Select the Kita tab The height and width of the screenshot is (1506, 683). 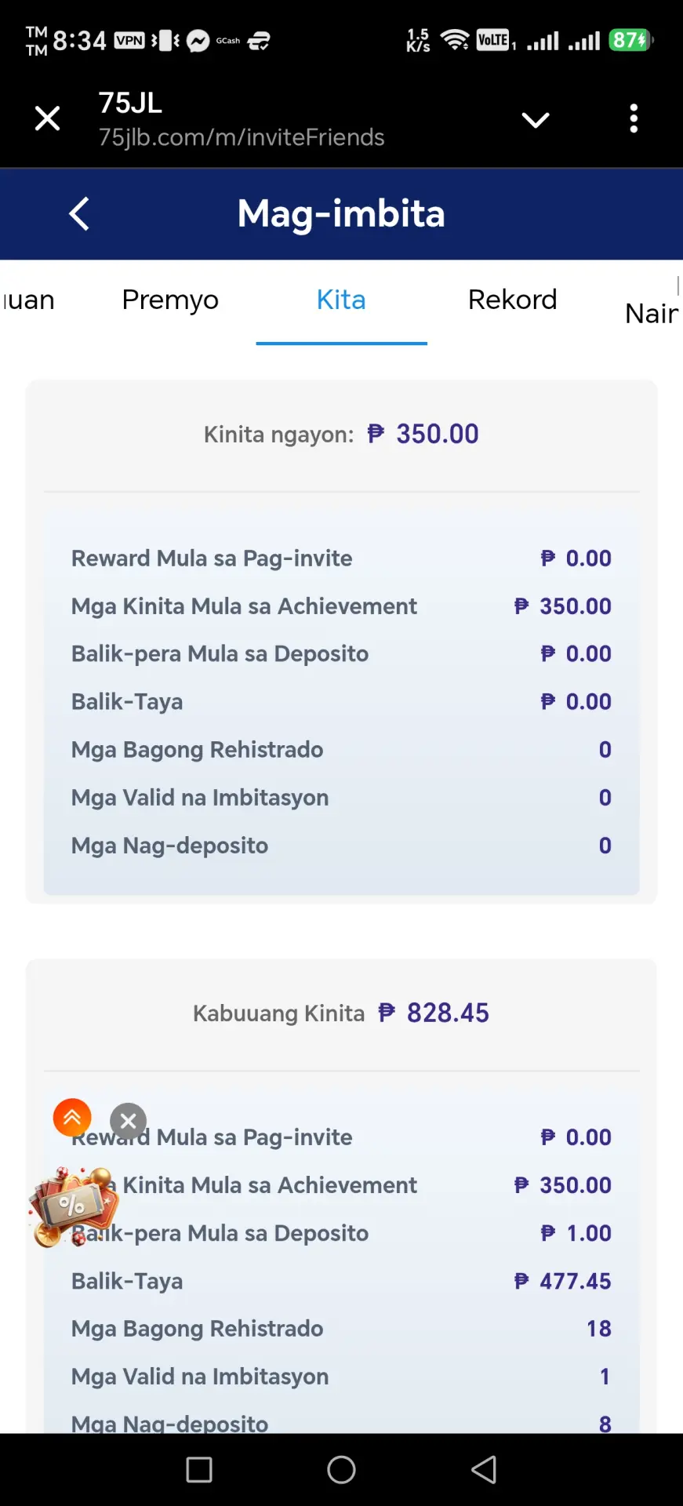click(341, 300)
